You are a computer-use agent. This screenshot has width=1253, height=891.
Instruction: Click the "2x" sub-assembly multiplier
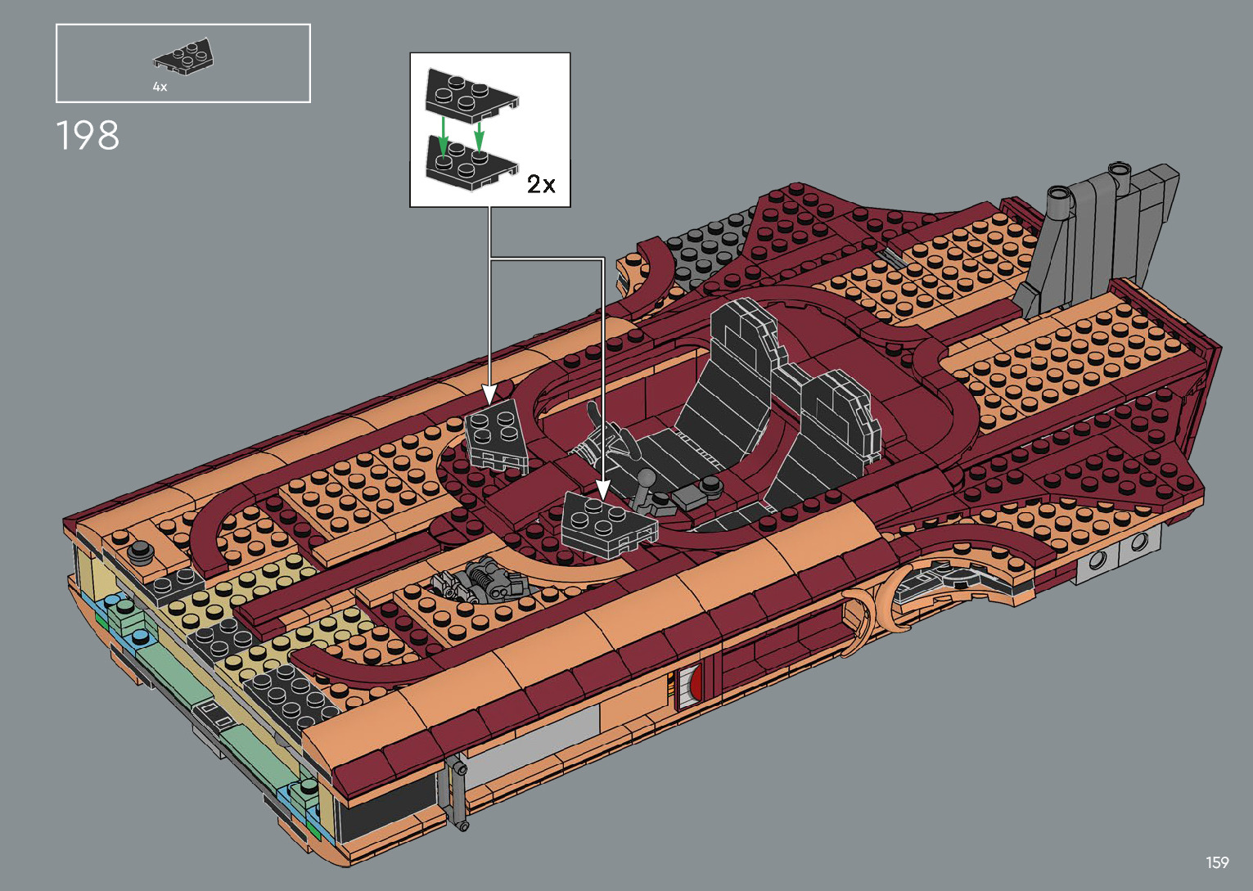[x=541, y=184]
